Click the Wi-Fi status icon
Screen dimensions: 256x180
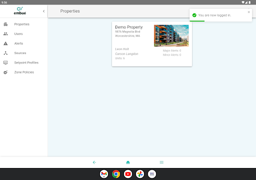click(x=243, y=2)
